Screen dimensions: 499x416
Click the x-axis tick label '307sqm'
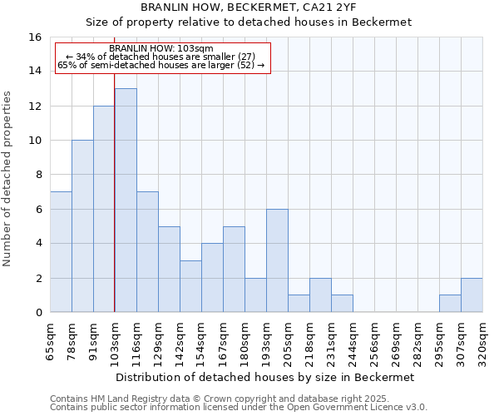[461, 345]
